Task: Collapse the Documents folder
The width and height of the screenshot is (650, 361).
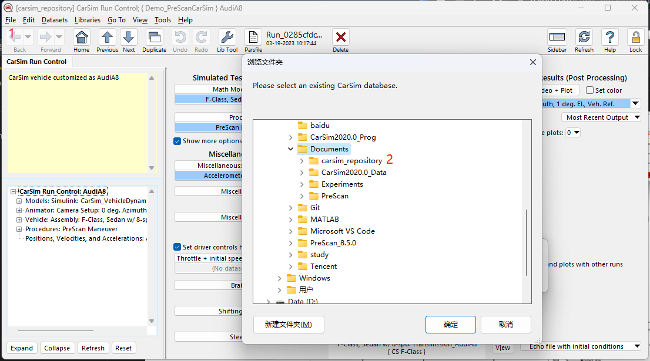Action: pyautogui.click(x=290, y=149)
